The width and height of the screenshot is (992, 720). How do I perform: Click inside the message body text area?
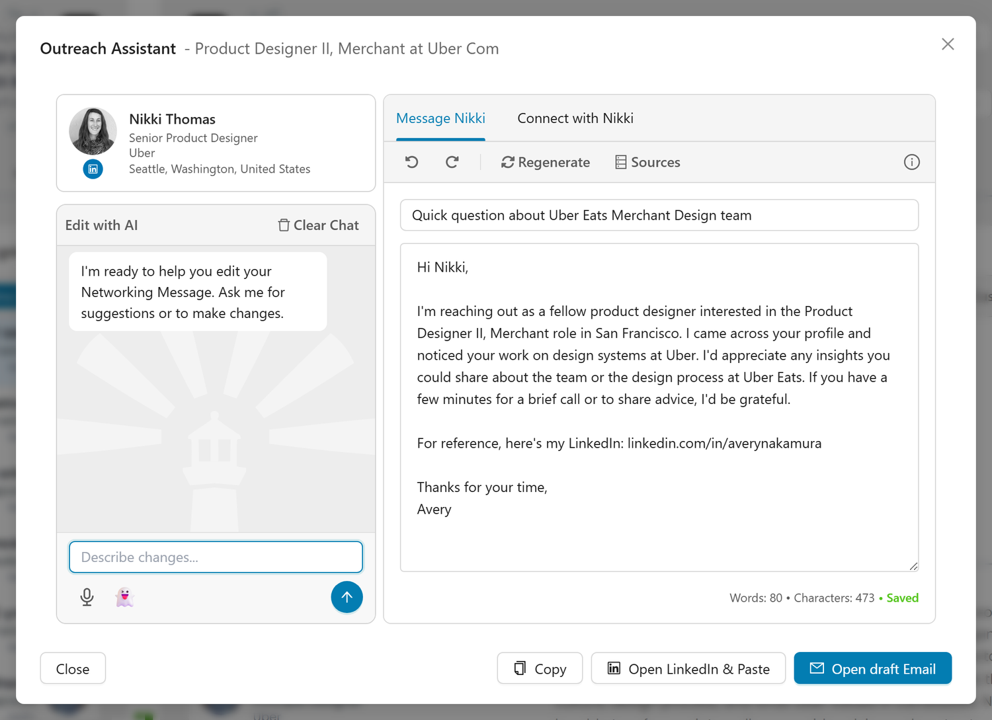pyautogui.click(x=659, y=407)
